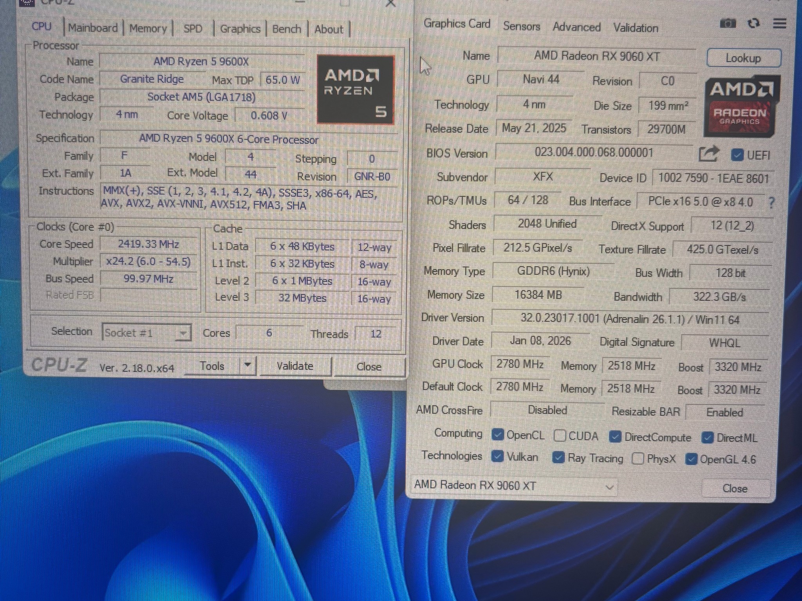Click the Lookup button in GPU-Z
Screen dimensions: 802x601
pyautogui.click(x=744, y=58)
